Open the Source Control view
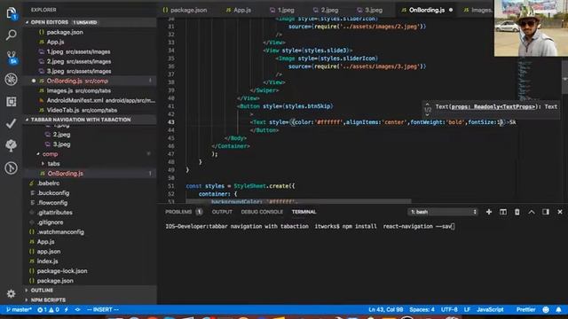Viewport: 568px width, 319px height. pyautogui.click(x=12, y=58)
